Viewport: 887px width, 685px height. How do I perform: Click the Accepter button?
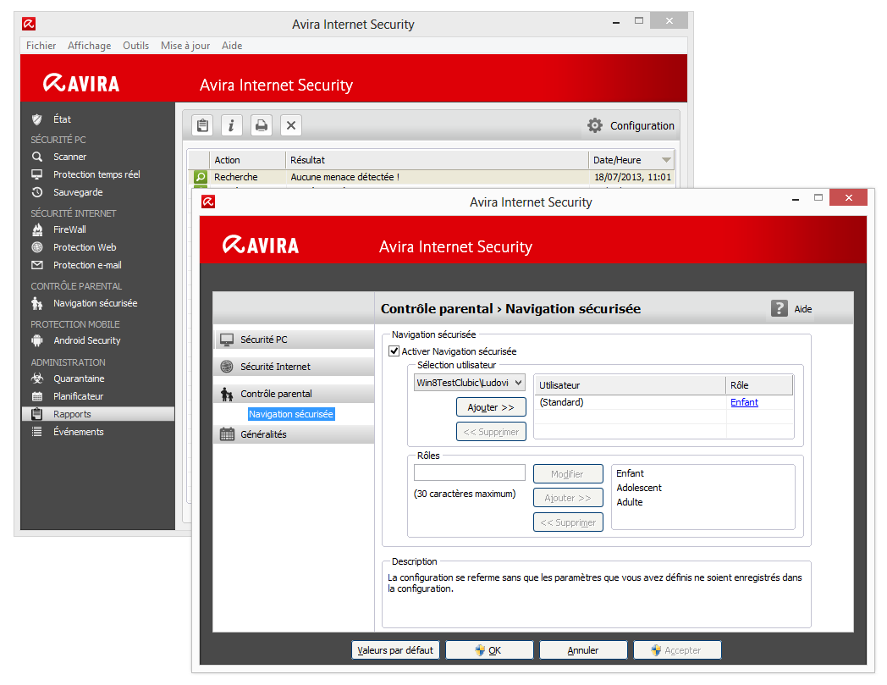click(x=677, y=650)
